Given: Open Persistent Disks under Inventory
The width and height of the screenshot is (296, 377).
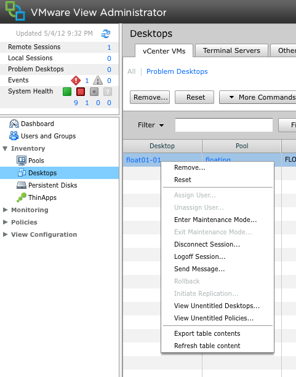Looking at the screenshot, I should [53, 185].
